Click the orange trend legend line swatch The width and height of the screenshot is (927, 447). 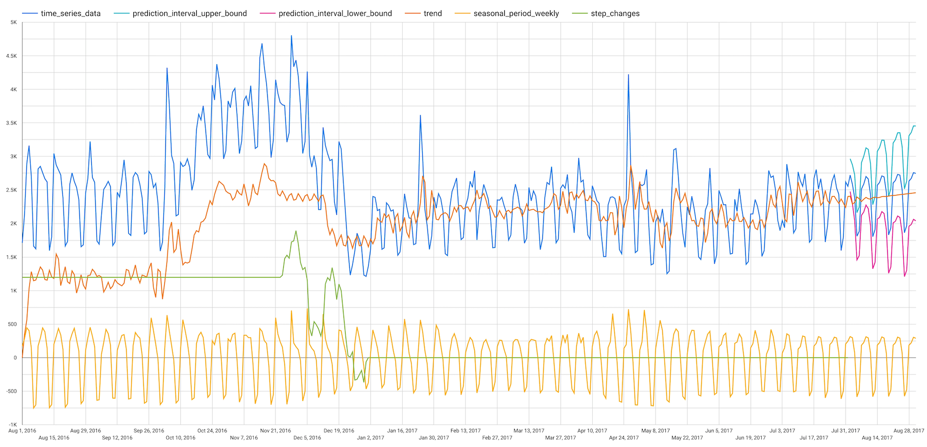[x=413, y=13]
